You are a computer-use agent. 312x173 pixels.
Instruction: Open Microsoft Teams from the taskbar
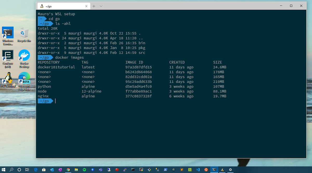pos(100,170)
